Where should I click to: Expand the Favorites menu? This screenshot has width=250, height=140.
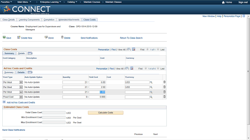point(6,2)
